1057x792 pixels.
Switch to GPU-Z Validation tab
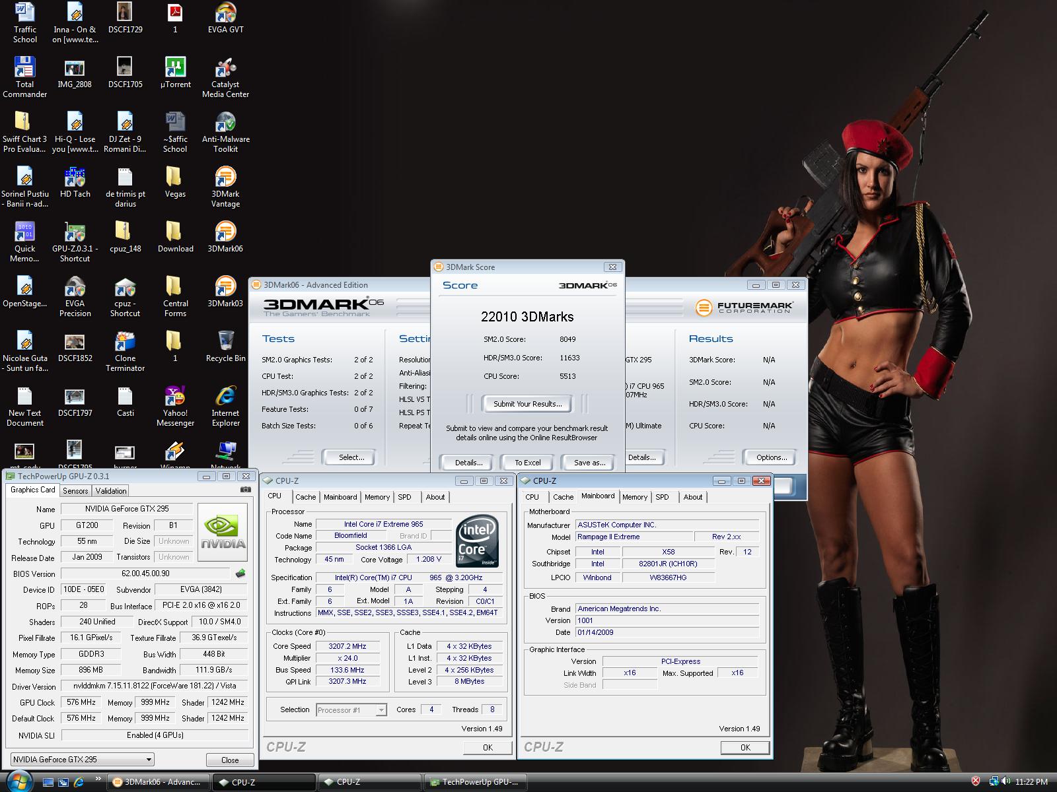111,491
